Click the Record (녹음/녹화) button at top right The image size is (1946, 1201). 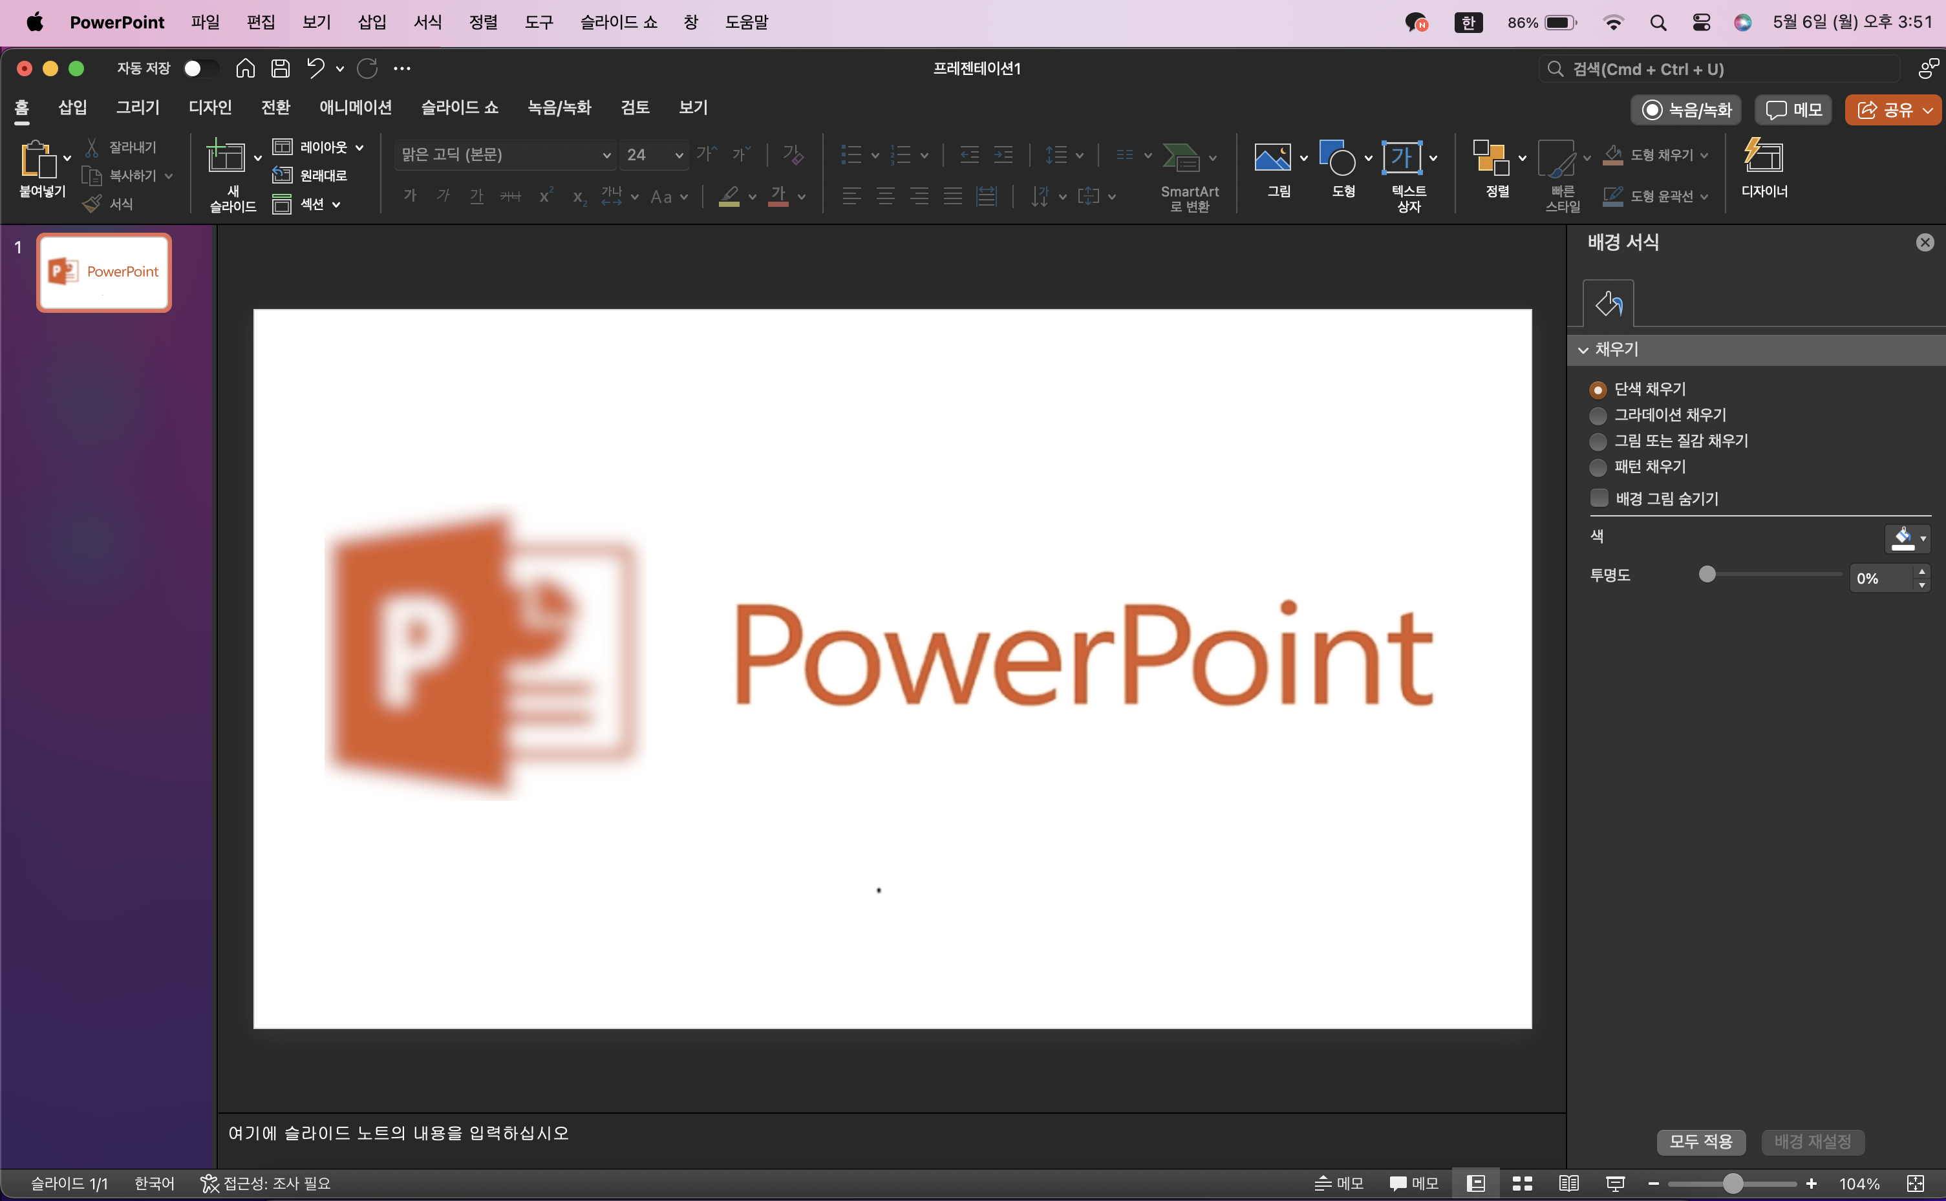(1686, 110)
